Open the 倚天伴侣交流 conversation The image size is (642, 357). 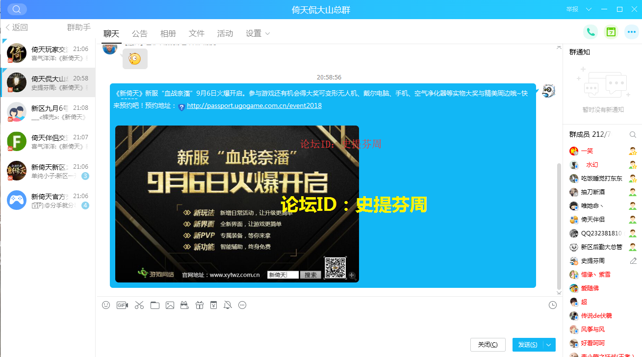coord(48,141)
